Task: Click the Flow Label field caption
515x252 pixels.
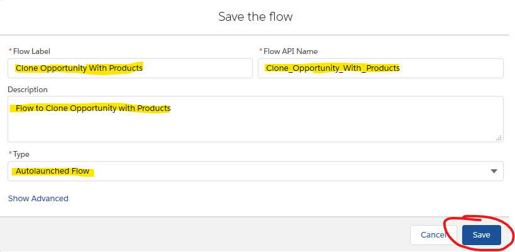Action: pyautogui.click(x=31, y=51)
